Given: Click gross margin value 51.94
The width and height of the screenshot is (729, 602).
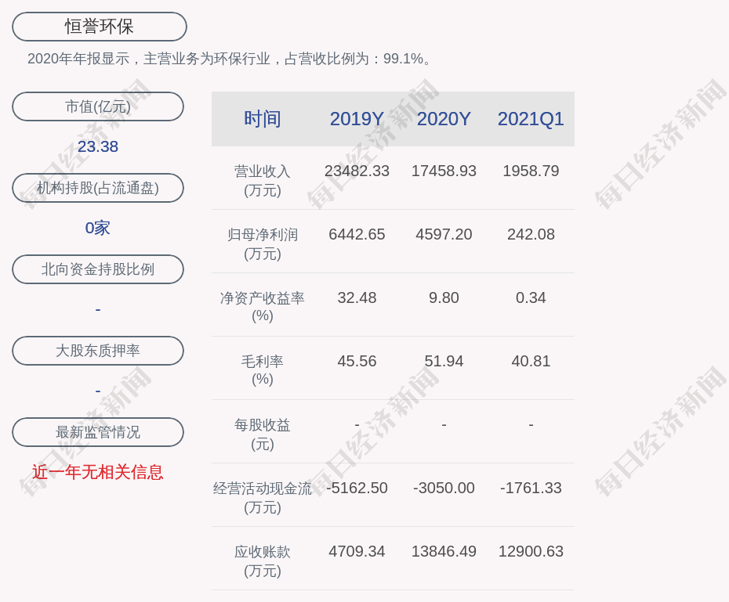Looking at the screenshot, I should (x=444, y=361).
